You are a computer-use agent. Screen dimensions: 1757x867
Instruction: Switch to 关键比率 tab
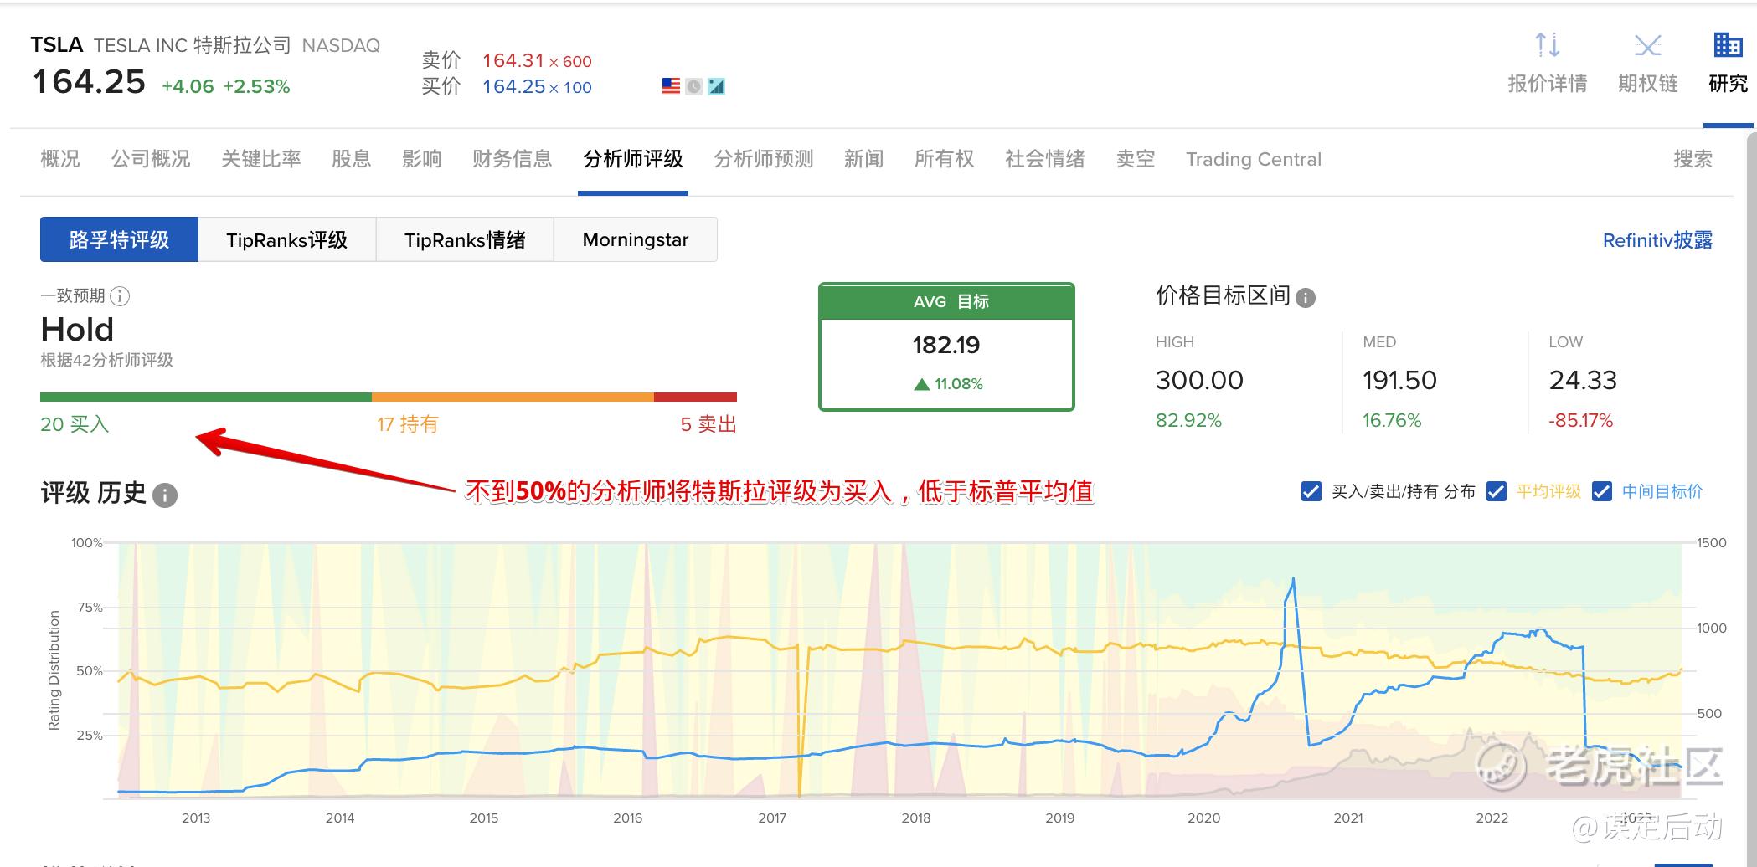click(261, 159)
